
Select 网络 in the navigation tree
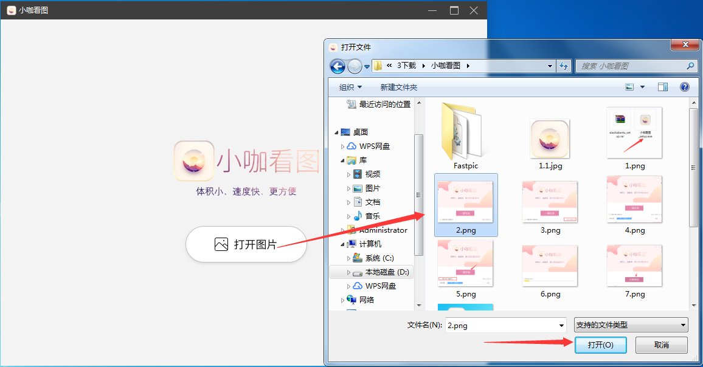point(361,300)
